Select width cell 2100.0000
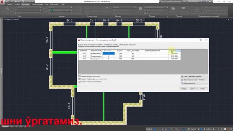The image size is (233, 131). point(174,56)
